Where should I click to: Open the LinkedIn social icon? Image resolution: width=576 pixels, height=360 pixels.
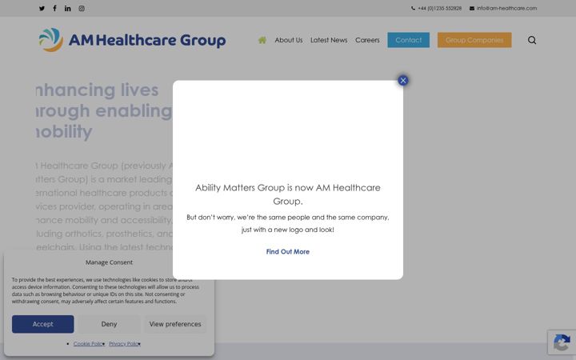[67, 9]
